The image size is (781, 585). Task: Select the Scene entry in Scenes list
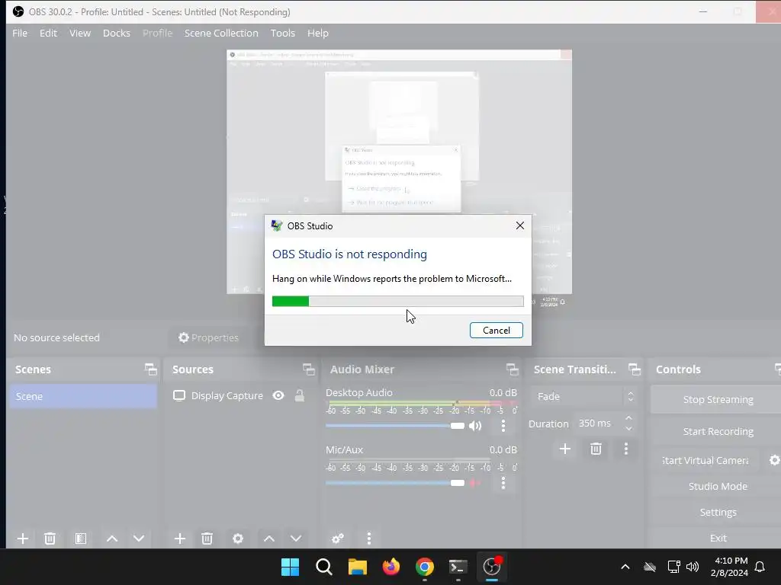[x=82, y=396]
